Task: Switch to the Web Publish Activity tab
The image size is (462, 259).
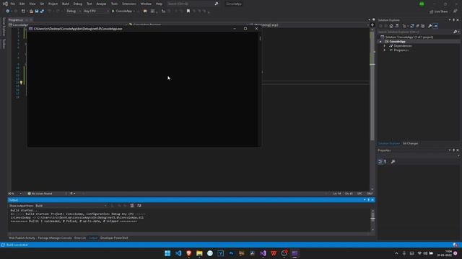Action: coord(22,238)
